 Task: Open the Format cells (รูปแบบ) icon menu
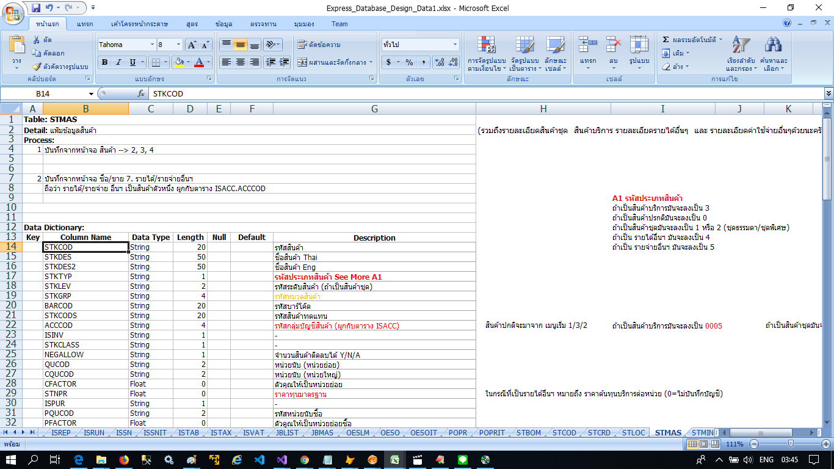[639, 45]
